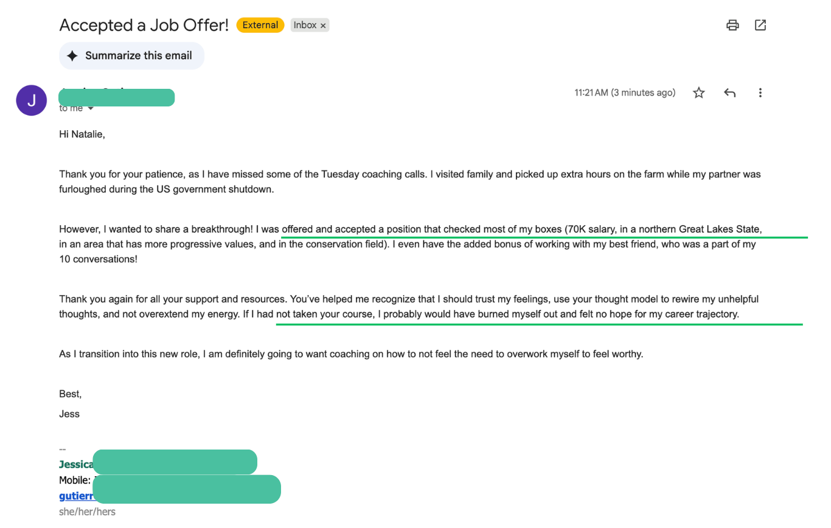Click the Mobile label in signature
831x528 pixels.
click(75, 481)
